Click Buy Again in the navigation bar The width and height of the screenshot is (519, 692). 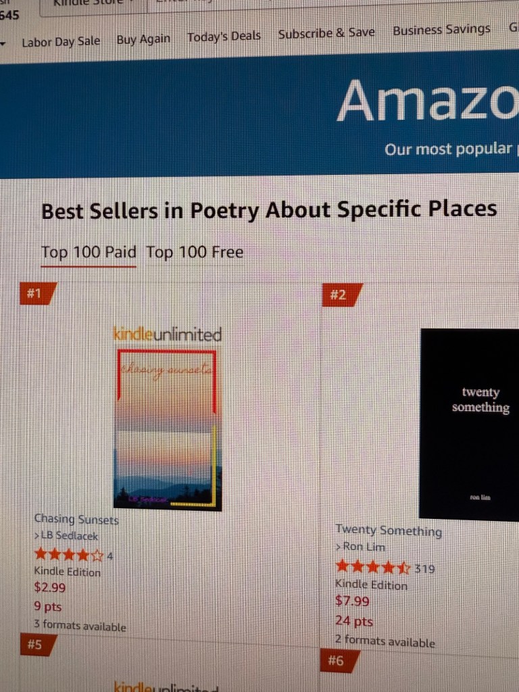point(143,39)
